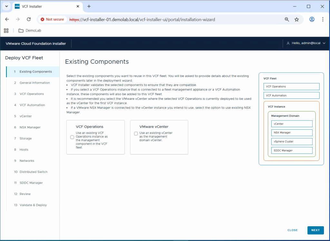
Task: Enable the VCF Operations checkbox
Action: pyautogui.click(x=72, y=137)
